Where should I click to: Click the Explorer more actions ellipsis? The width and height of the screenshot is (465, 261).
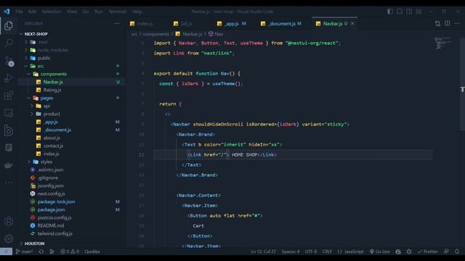click(117, 24)
